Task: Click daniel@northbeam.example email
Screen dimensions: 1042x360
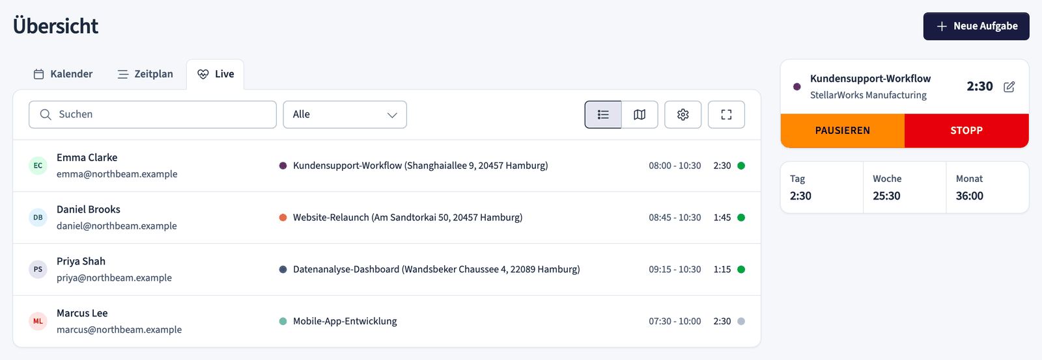Action: [117, 226]
